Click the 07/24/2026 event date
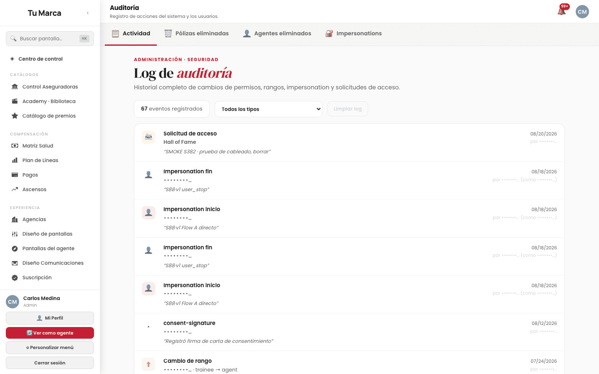This screenshot has height=374, width=599. coord(544,361)
